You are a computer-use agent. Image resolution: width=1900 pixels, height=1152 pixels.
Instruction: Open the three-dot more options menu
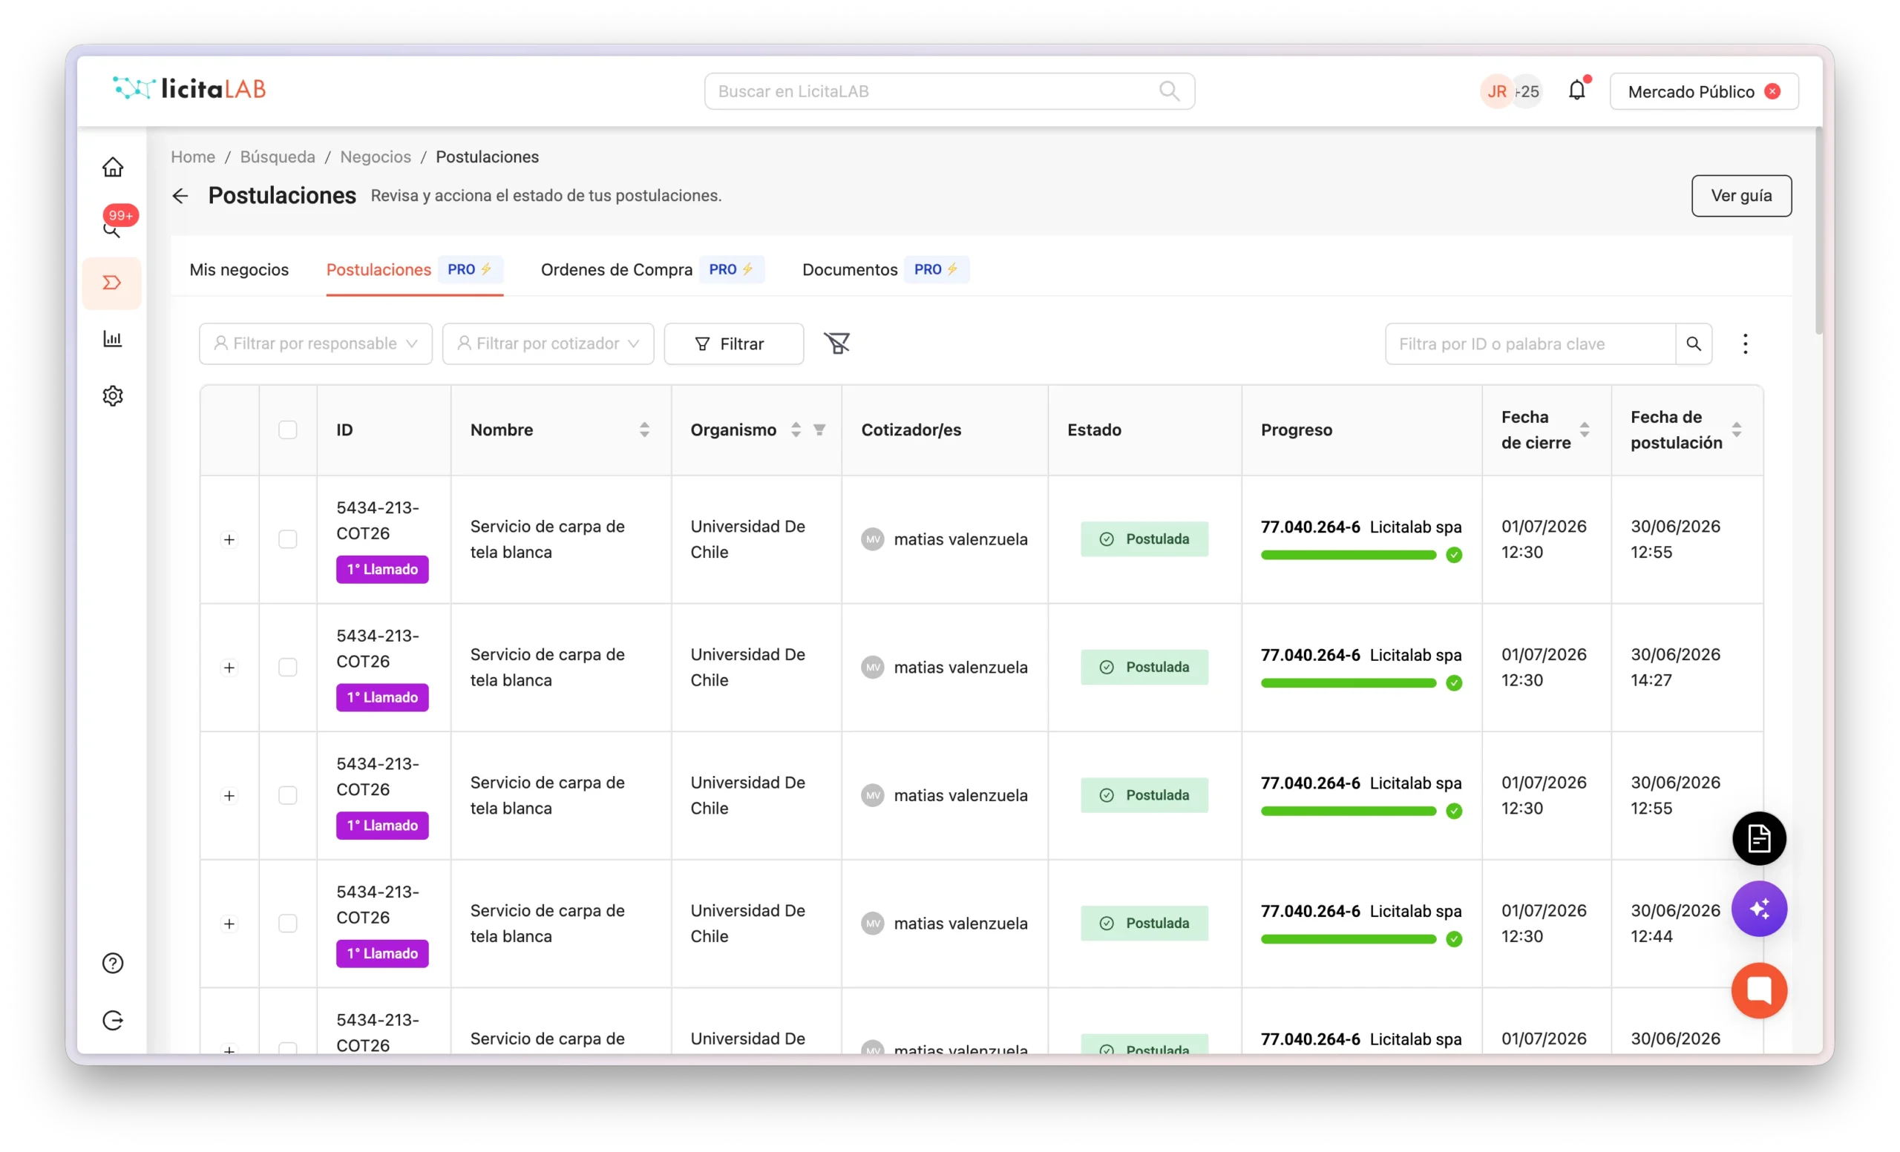tap(1745, 343)
